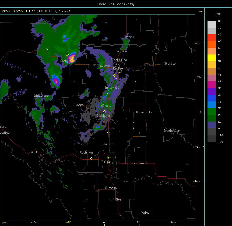Click the Banff label on the map
The width and height of the screenshot is (232, 226).
(33, 152)
